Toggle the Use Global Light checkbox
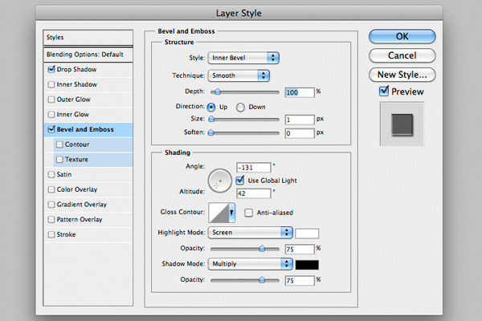The image size is (482, 321). tap(240, 180)
